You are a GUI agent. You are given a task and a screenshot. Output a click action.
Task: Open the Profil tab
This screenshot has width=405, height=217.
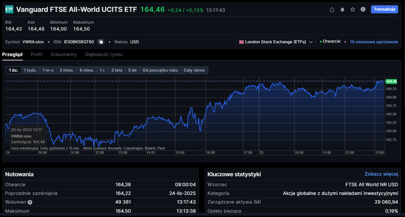(37, 54)
